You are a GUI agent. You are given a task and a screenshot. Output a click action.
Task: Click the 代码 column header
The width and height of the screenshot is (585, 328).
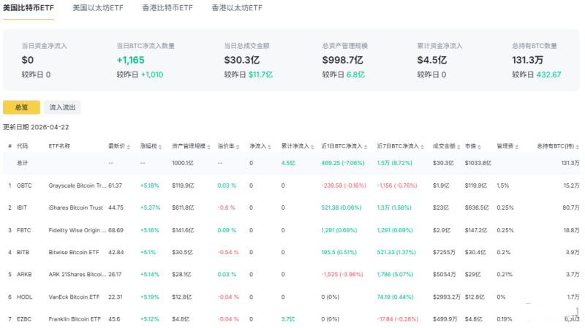22,146
